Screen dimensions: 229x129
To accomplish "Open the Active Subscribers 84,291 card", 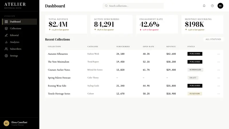I will click(111, 24).
